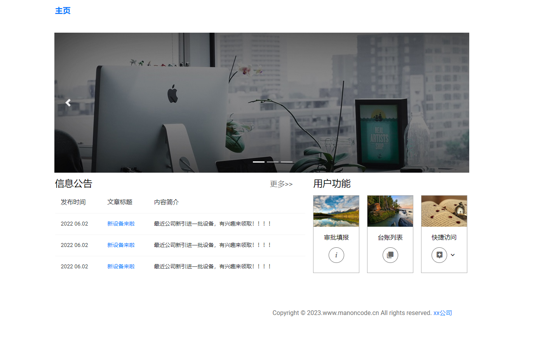Open the 更多>> announcements link
Image resolution: width=545 pixels, height=364 pixels.
(281, 184)
